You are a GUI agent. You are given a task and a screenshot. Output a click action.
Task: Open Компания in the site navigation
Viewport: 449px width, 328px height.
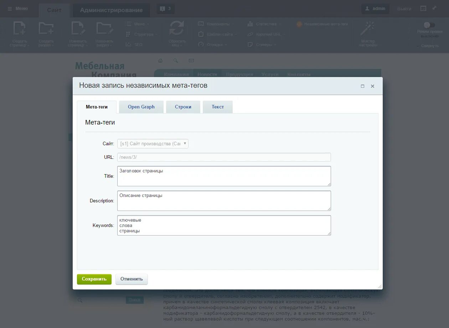[x=176, y=74]
